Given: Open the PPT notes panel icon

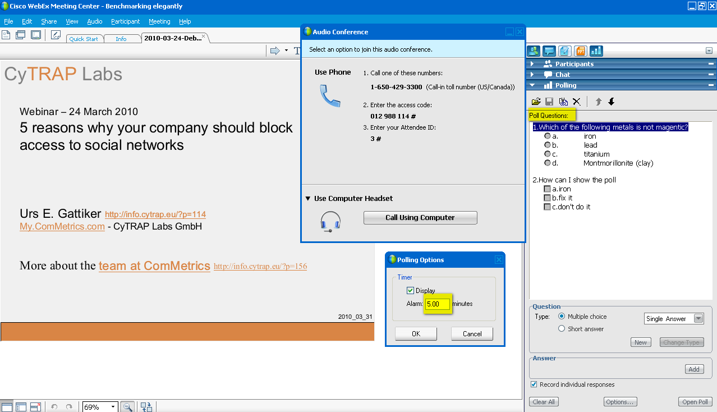Looking at the screenshot, I should [580, 51].
